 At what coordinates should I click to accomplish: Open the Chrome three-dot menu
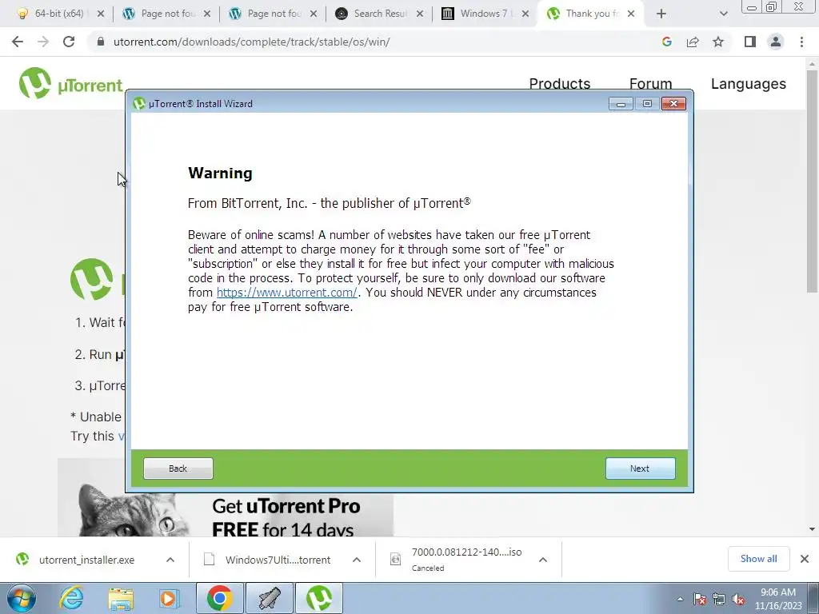[x=801, y=42]
